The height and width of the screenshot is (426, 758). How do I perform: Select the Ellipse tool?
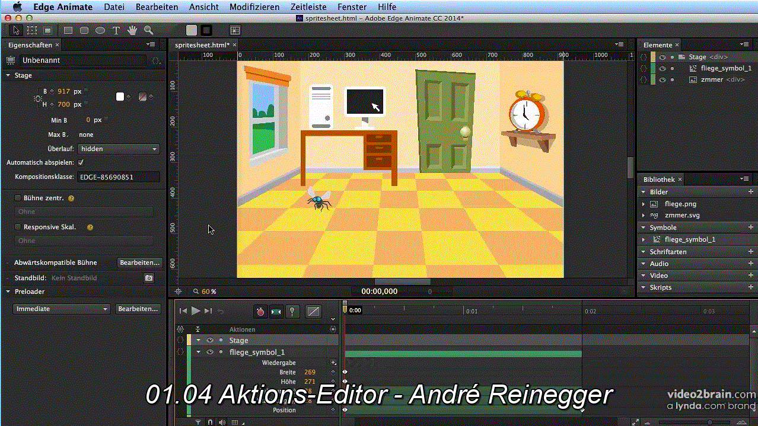point(100,30)
